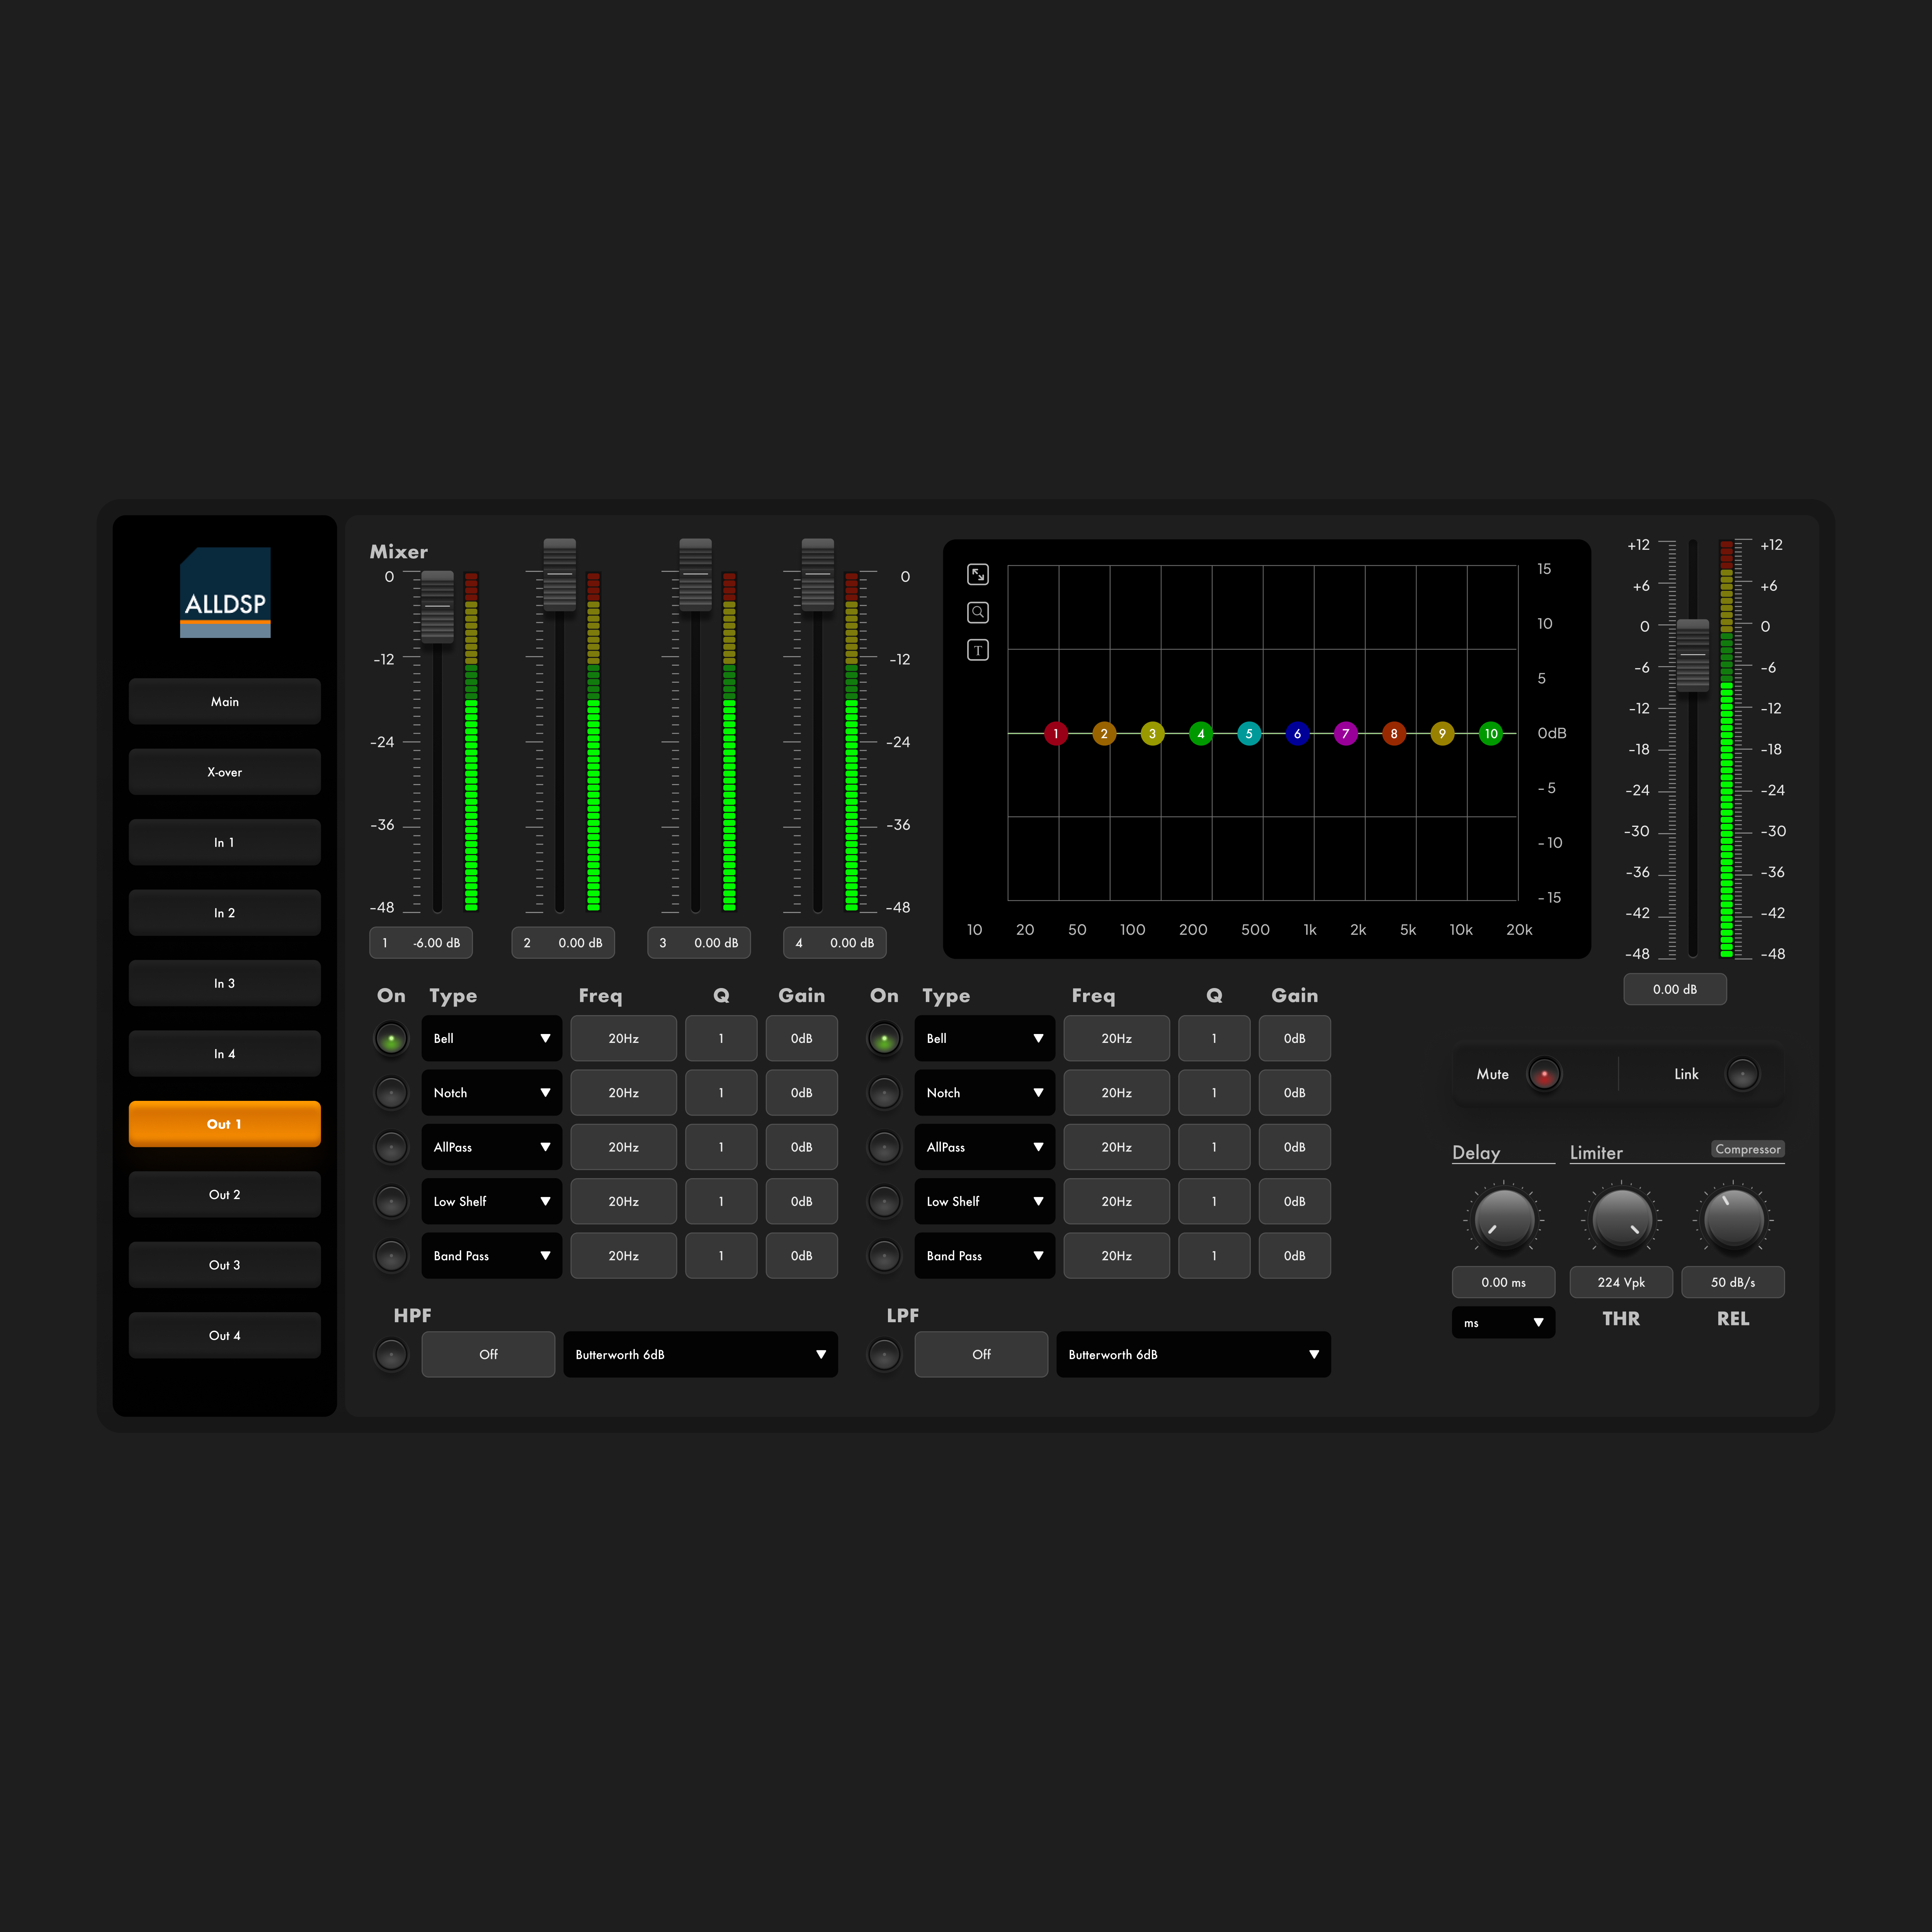The width and height of the screenshot is (1932, 1932).
Task: Click the expand graph icon
Action: [x=978, y=574]
